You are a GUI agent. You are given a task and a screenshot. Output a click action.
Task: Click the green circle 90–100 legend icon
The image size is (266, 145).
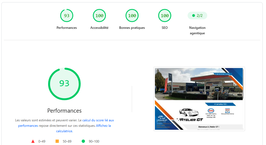click(x=83, y=141)
